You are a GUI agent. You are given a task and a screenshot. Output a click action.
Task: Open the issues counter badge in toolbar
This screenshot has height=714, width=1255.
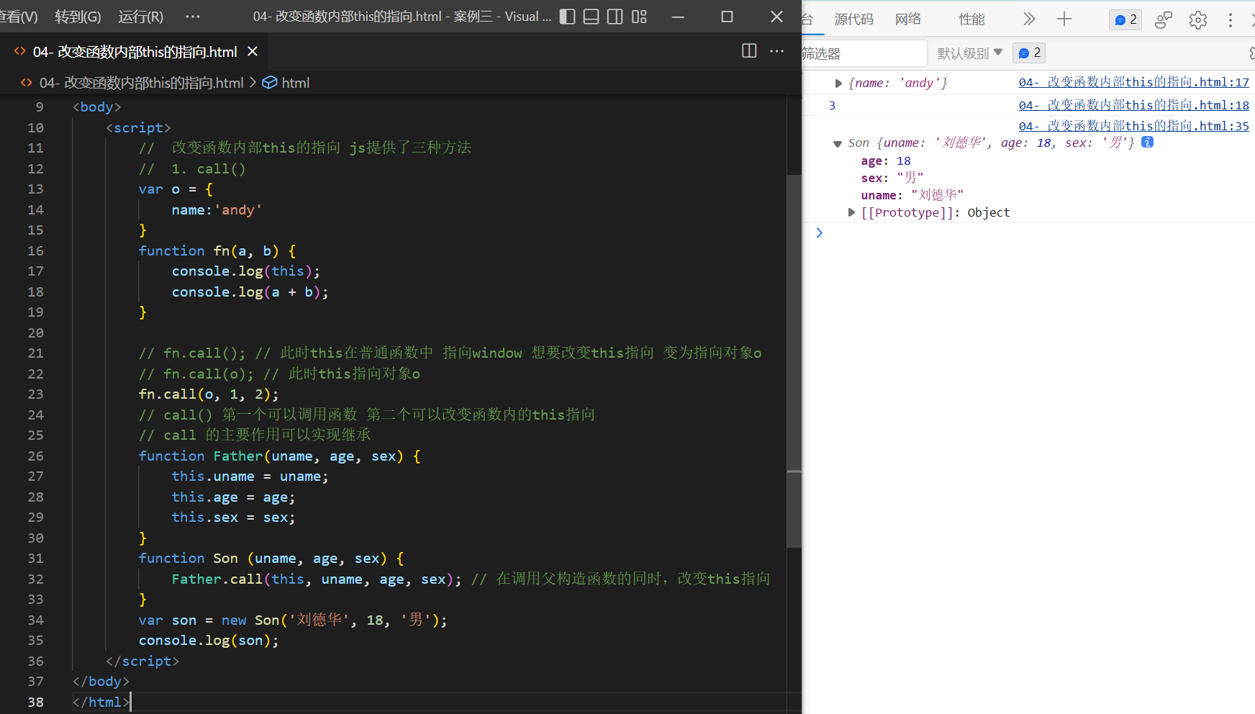click(x=1125, y=19)
